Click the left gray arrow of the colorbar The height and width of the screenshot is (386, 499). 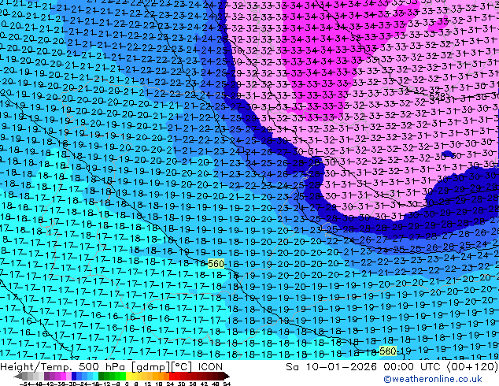(18, 376)
